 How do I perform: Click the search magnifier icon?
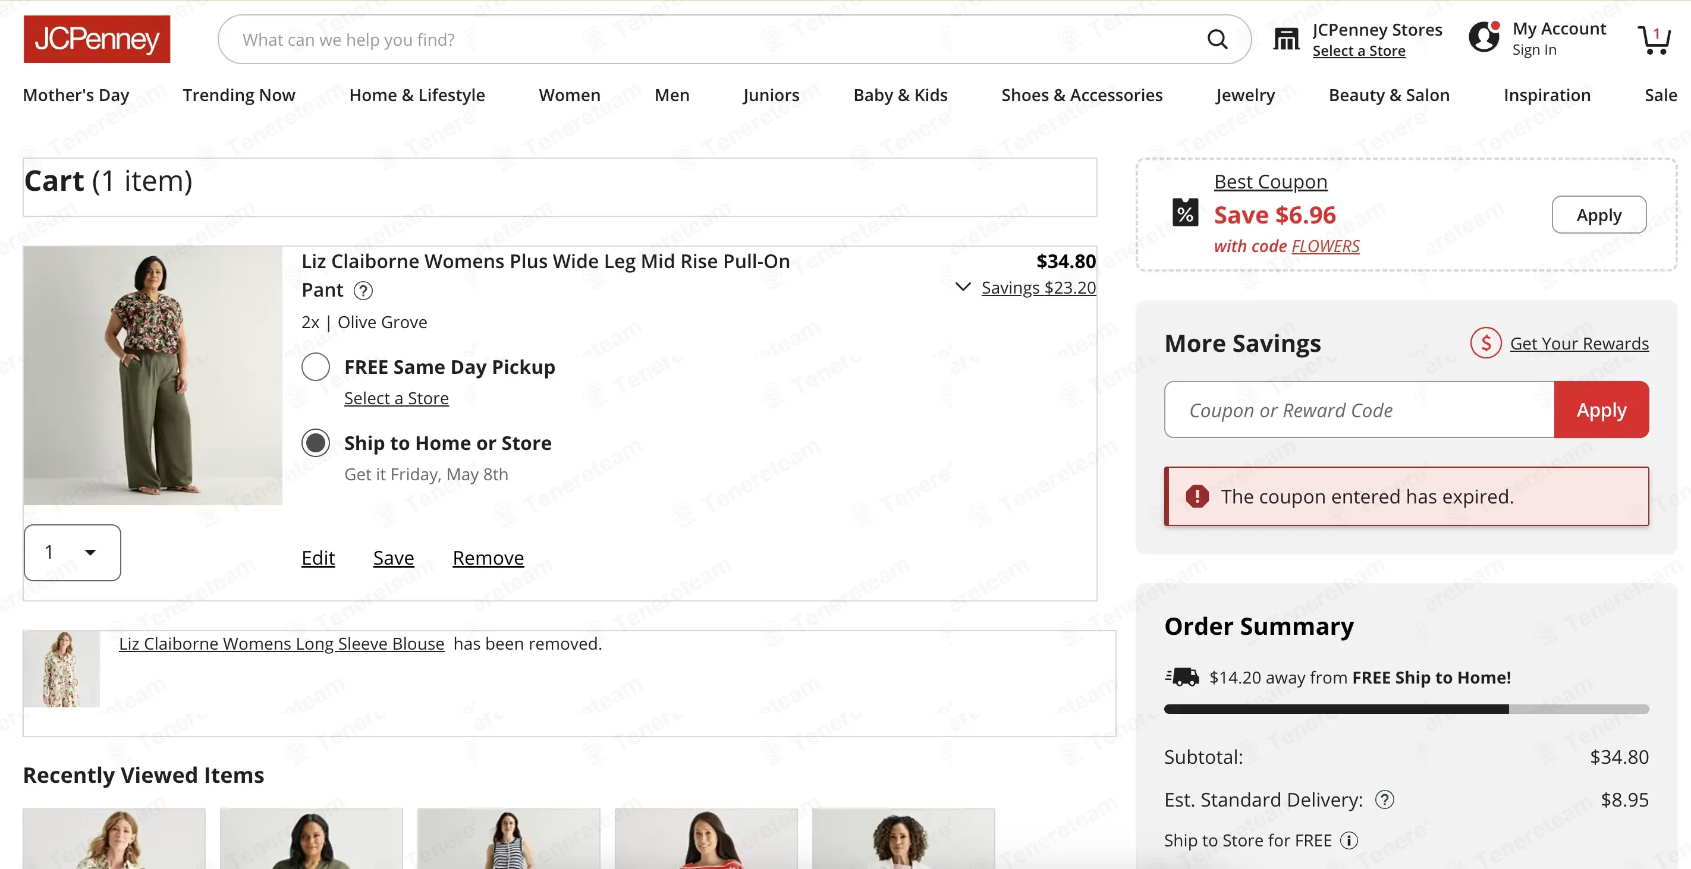tap(1217, 39)
